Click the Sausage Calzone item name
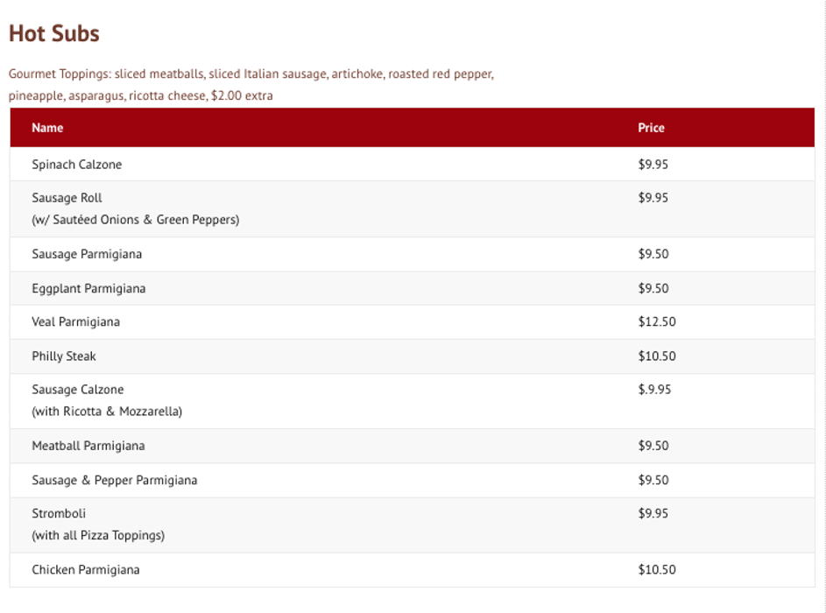826x613 pixels. click(78, 390)
